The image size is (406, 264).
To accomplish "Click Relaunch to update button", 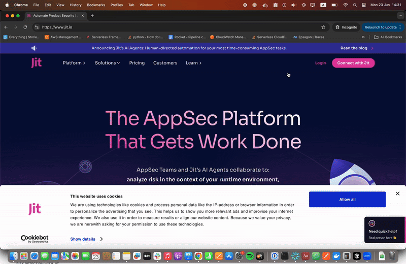I will pyautogui.click(x=381, y=27).
